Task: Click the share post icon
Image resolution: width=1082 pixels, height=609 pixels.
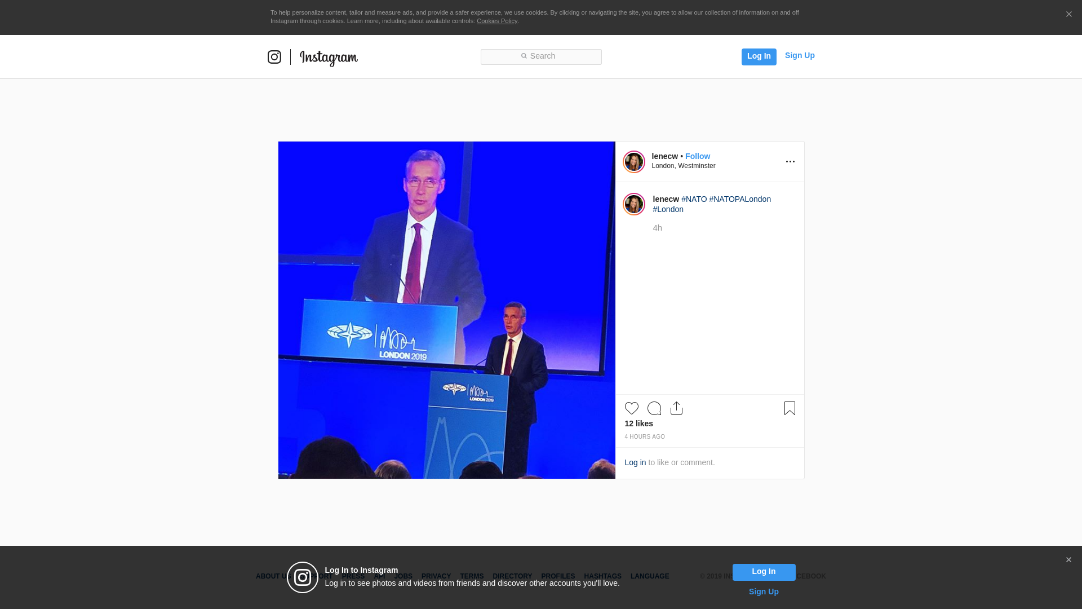Action: coord(676,408)
